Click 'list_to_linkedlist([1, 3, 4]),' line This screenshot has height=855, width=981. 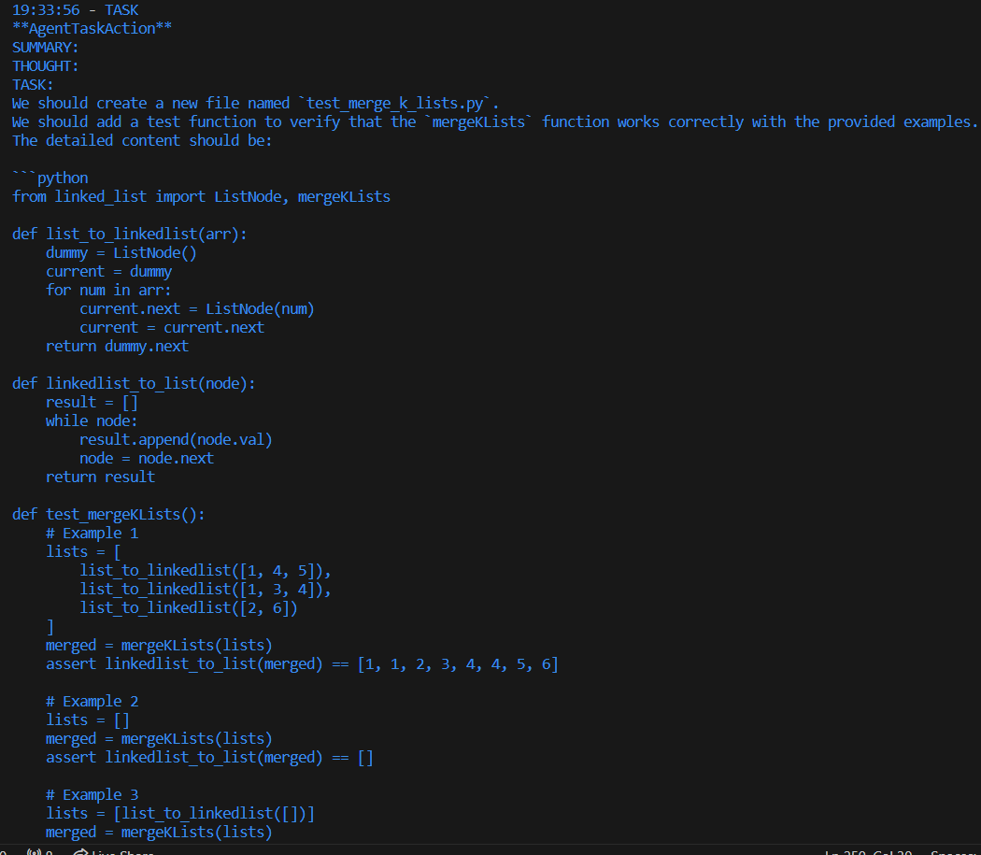click(x=206, y=590)
